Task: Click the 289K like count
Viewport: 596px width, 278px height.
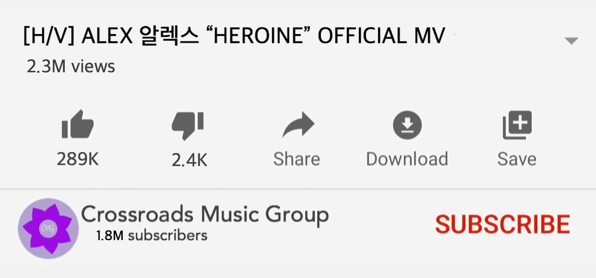Action: pos(78,159)
